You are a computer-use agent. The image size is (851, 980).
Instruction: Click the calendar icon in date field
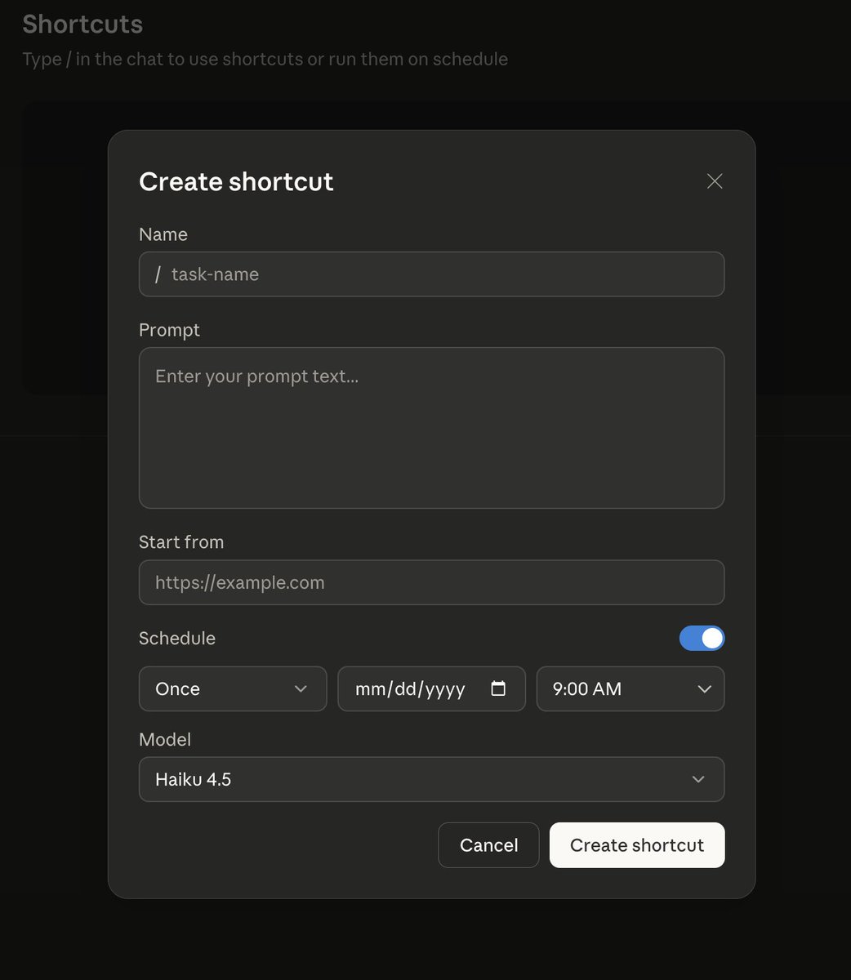(x=498, y=688)
